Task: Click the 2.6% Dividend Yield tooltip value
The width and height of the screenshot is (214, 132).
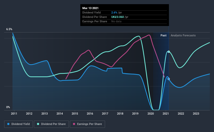Action: [x=114, y=12]
